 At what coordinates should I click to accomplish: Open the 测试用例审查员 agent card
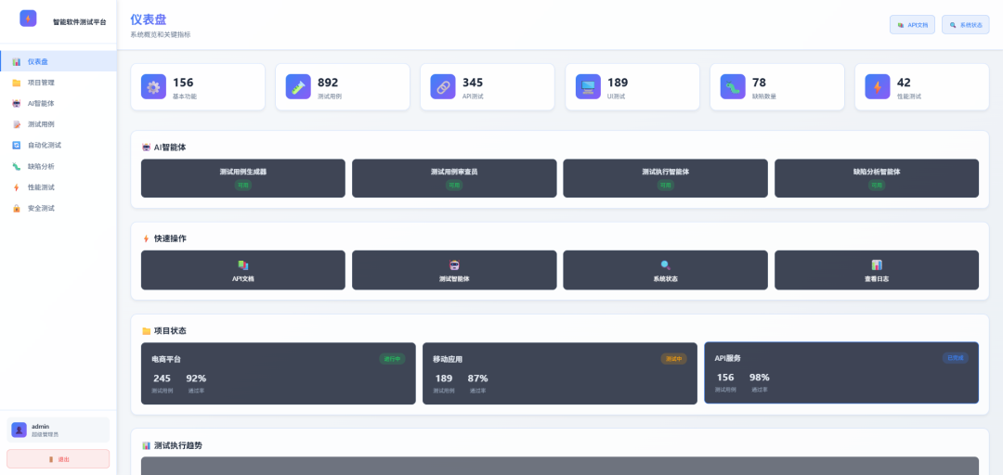[454, 178]
